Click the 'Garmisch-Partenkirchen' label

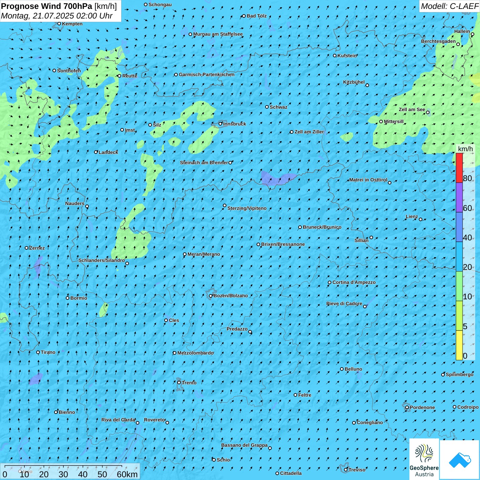tap(207, 74)
